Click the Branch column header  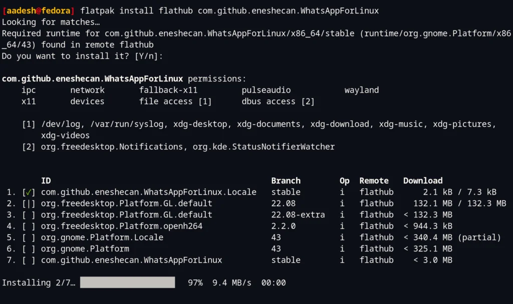coord(286,180)
